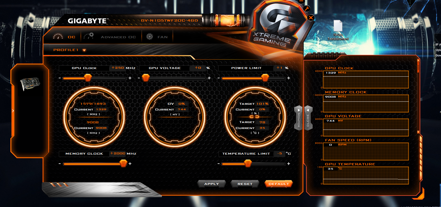Open the wrench settings icon
The image size is (441, 207).
click(x=307, y=8)
